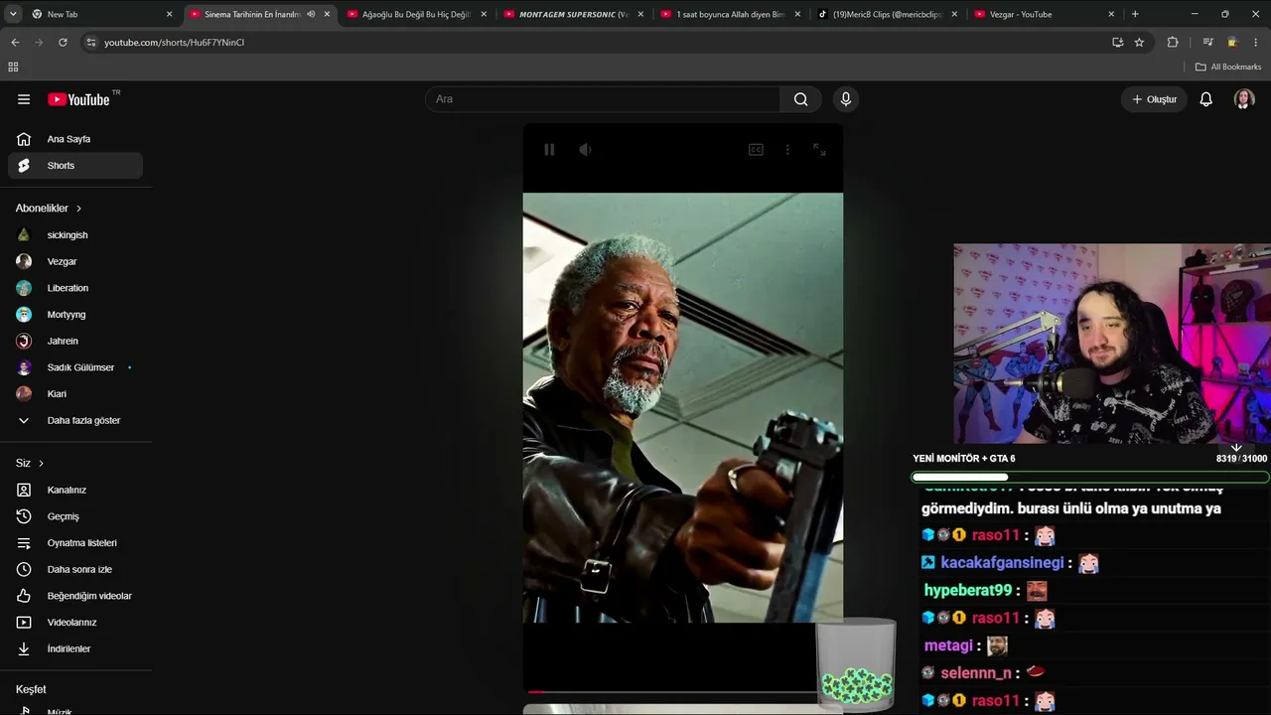The image size is (1271, 715).
Task: Open the media controls toolbar icon
Action: (x=1207, y=43)
